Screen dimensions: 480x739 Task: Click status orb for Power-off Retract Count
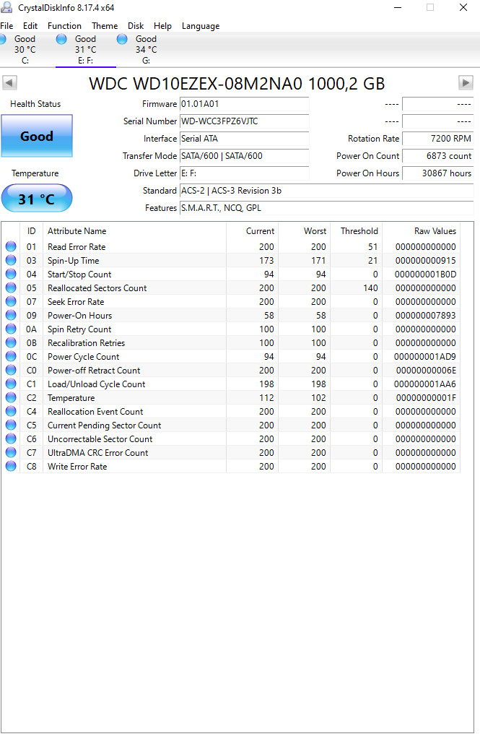point(11,370)
